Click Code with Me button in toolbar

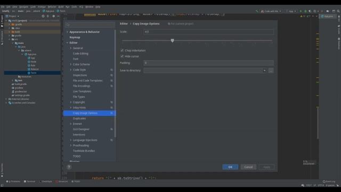(271, 11)
